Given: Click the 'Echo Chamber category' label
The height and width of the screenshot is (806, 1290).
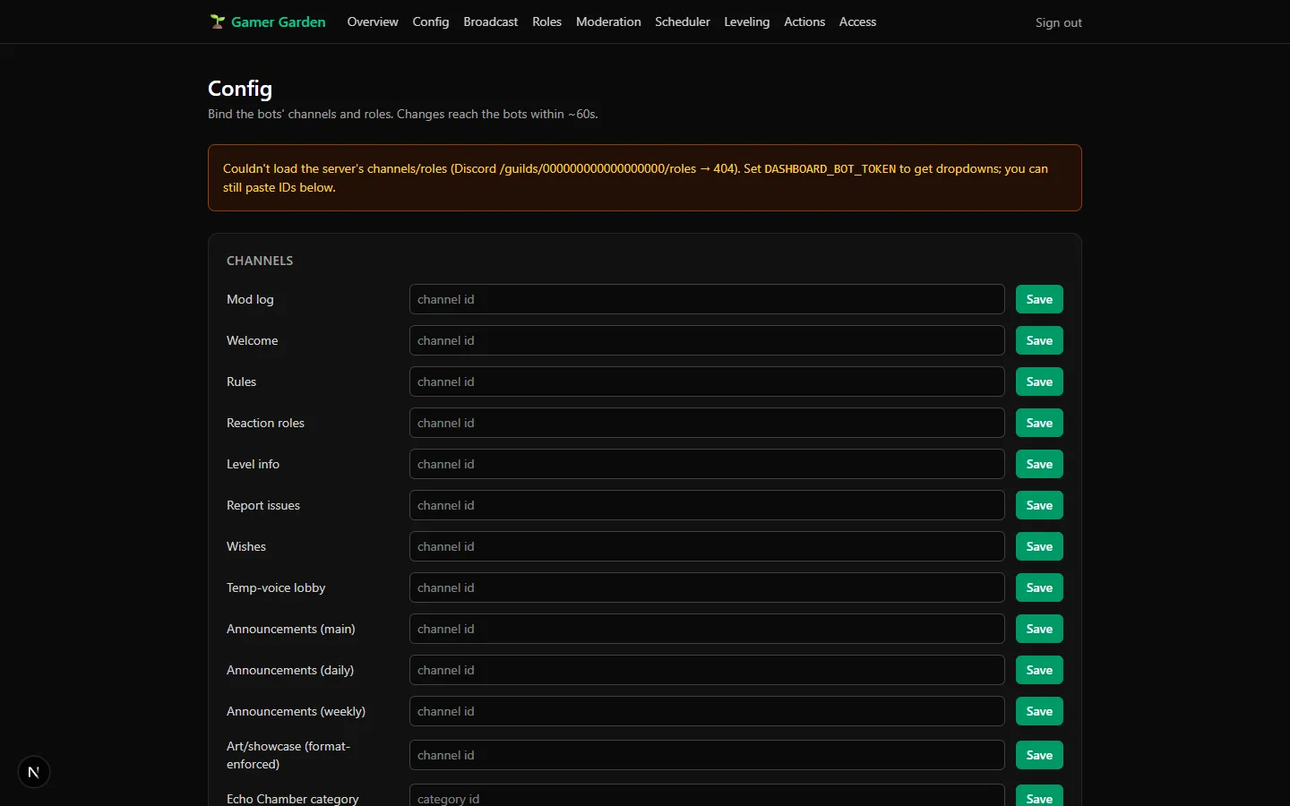Looking at the screenshot, I should pyautogui.click(x=293, y=799).
